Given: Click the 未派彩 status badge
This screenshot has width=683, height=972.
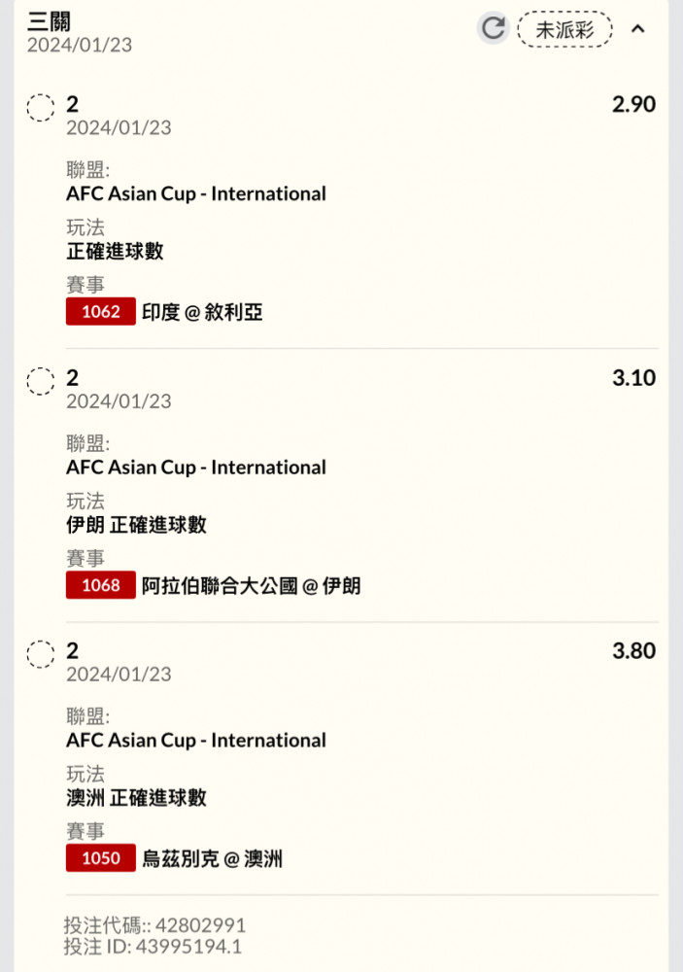Looking at the screenshot, I should click(564, 29).
